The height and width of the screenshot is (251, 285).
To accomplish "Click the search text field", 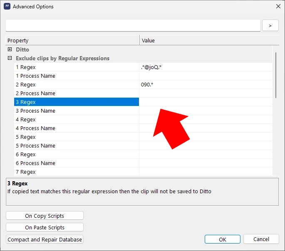I will (133, 25).
